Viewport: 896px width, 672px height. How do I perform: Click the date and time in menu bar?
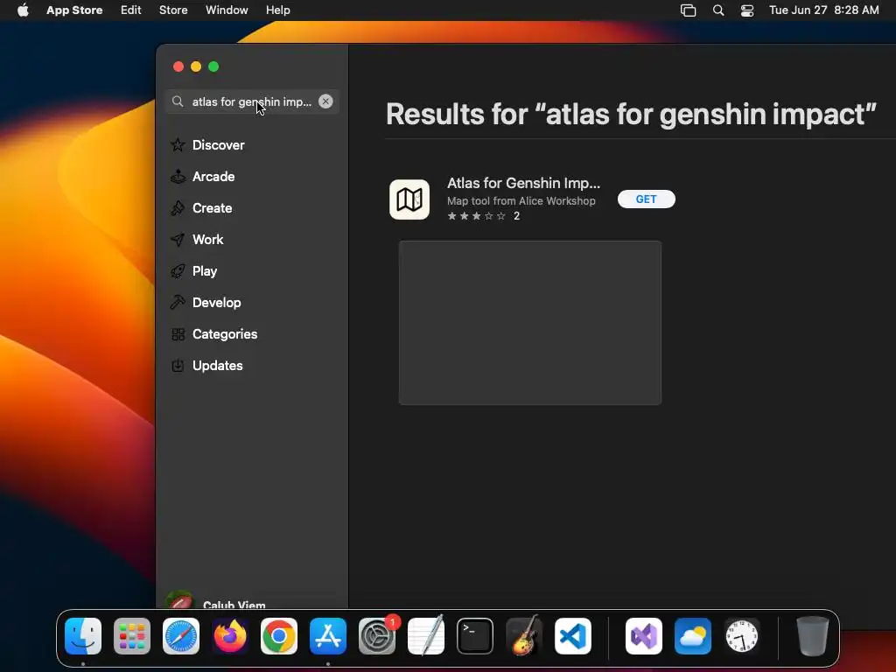pyautogui.click(x=824, y=10)
